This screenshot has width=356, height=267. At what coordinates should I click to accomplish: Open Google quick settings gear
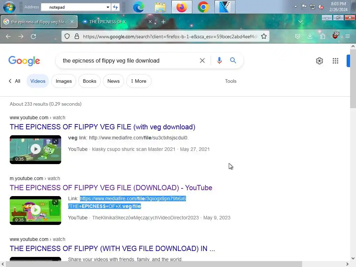[319, 61]
